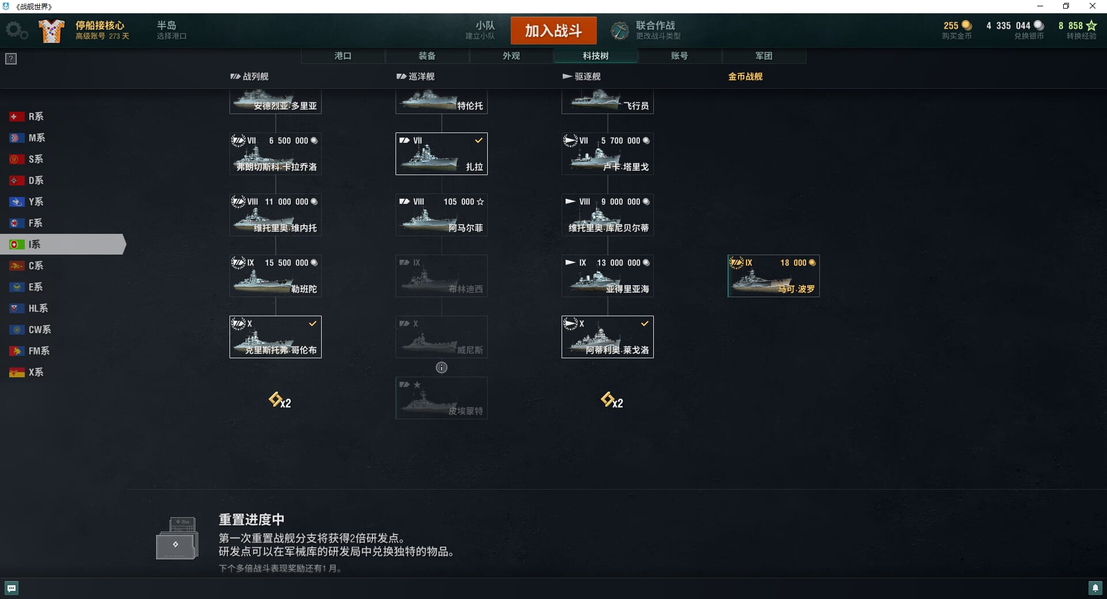Select the I系 nation in sidebar
1107x599 pixels.
(63, 244)
